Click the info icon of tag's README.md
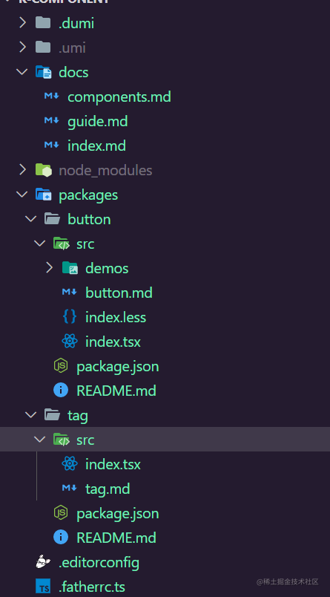The height and width of the screenshot is (597, 330). pyautogui.click(x=61, y=537)
